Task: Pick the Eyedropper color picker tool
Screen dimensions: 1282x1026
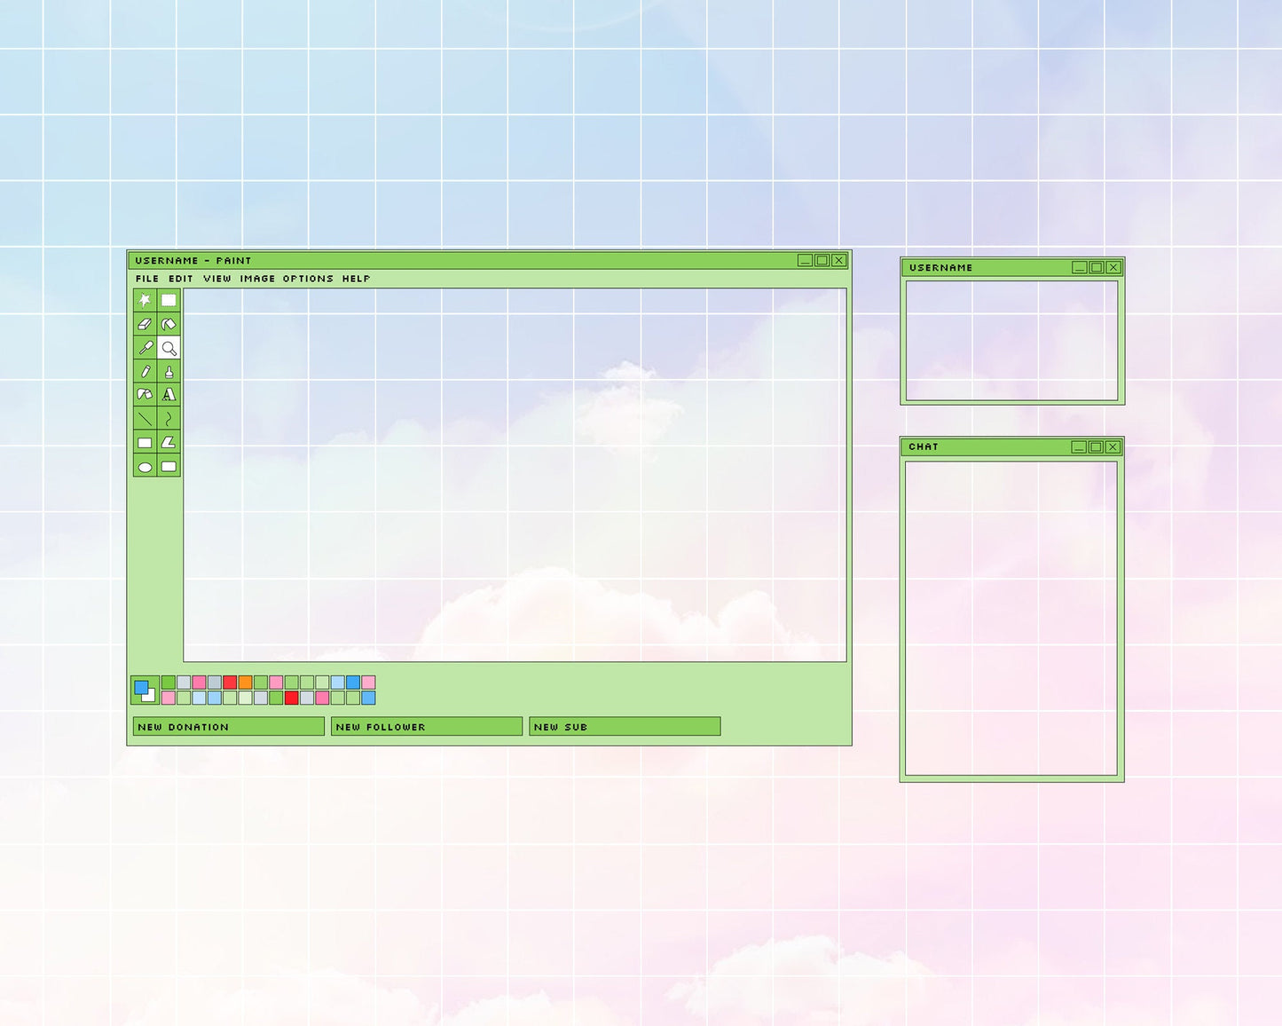Action: point(144,348)
